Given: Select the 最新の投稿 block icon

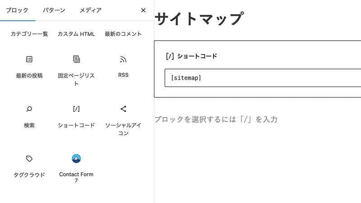Looking at the screenshot, I should (x=29, y=60).
